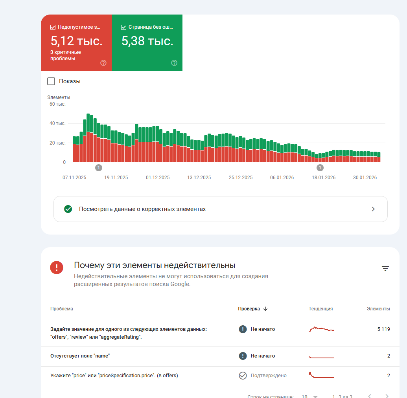The height and width of the screenshot is (398, 407).
Task: Uncheck the "Недопустимое" red tile checkbox
Action: [53, 28]
